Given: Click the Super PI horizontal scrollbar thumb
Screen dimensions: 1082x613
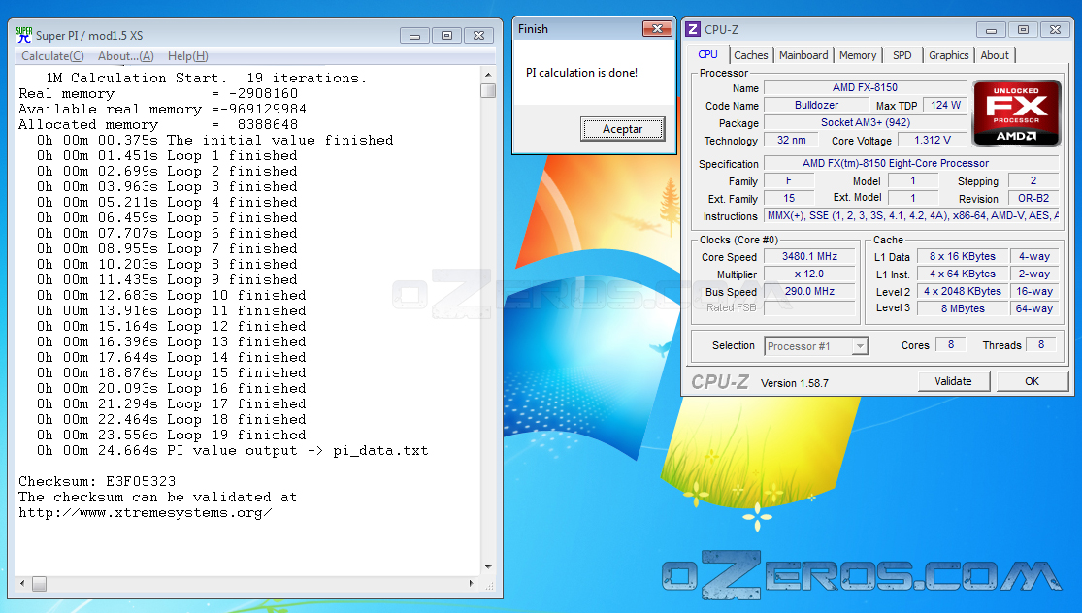Looking at the screenshot, I should tap(40, 583).
